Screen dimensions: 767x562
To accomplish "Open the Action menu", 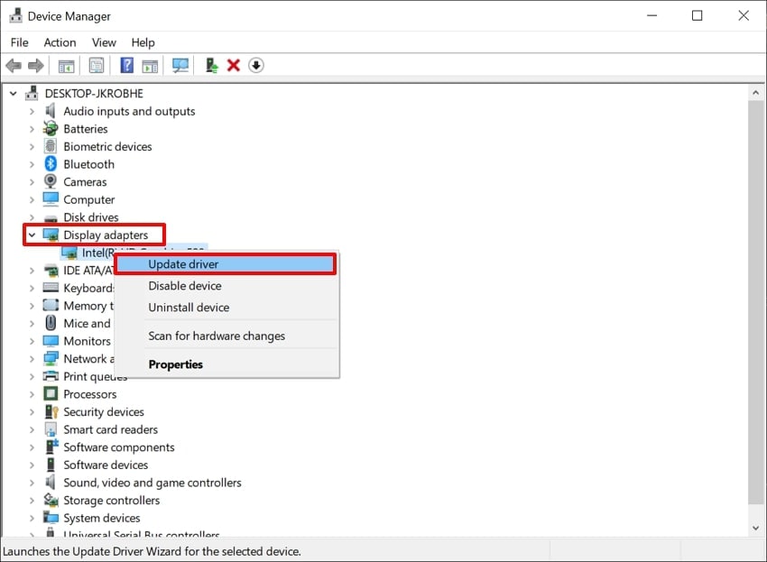I will click(x=60, y=41).
